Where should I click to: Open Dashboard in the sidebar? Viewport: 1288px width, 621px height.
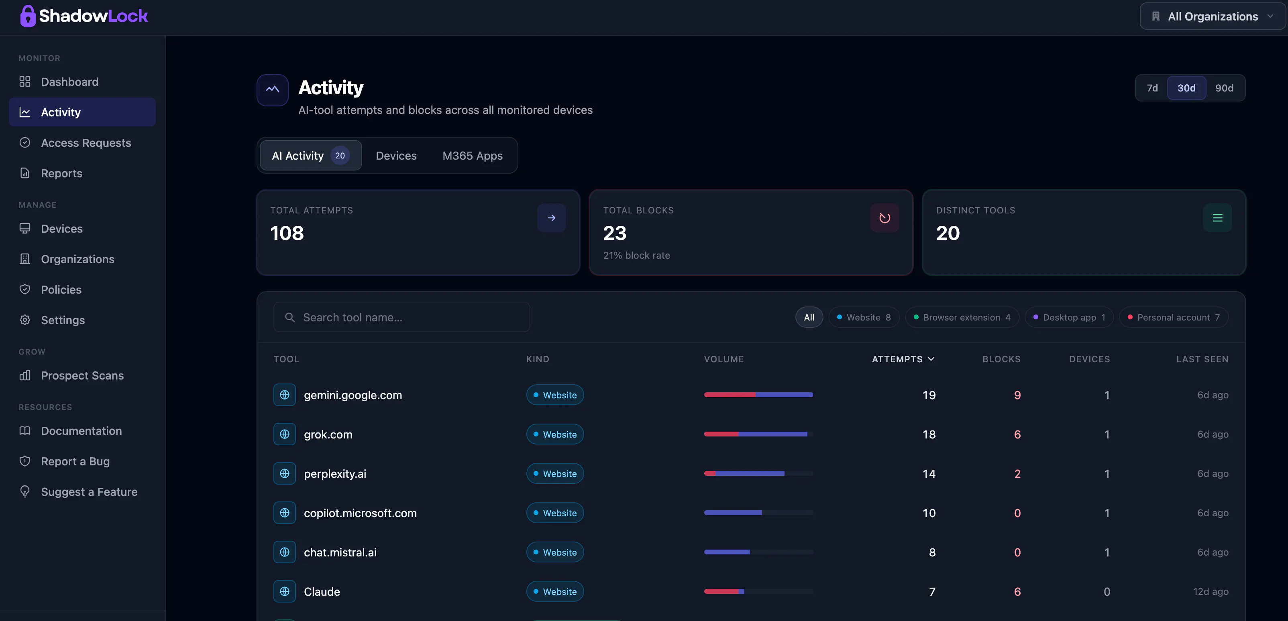[82, 81]
